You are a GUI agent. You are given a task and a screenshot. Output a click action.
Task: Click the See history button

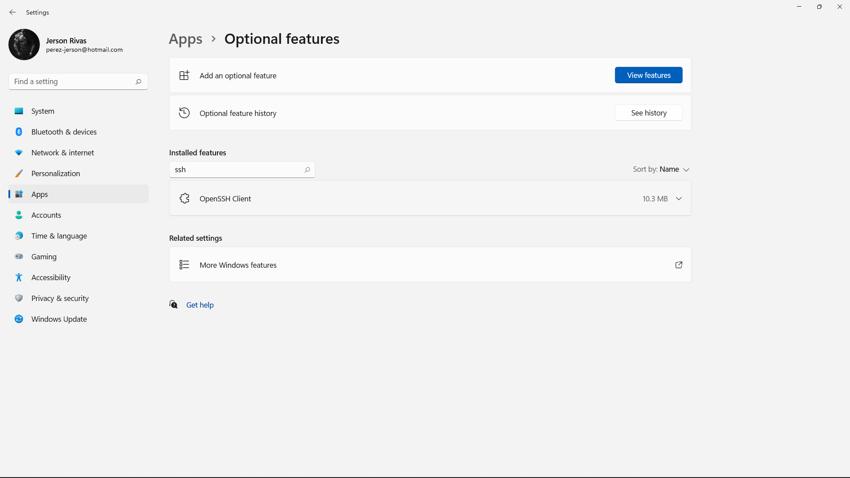649,113
